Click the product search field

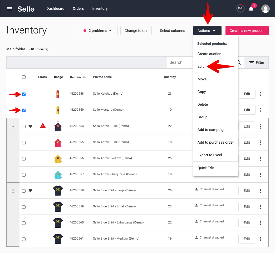pos(180,62)
